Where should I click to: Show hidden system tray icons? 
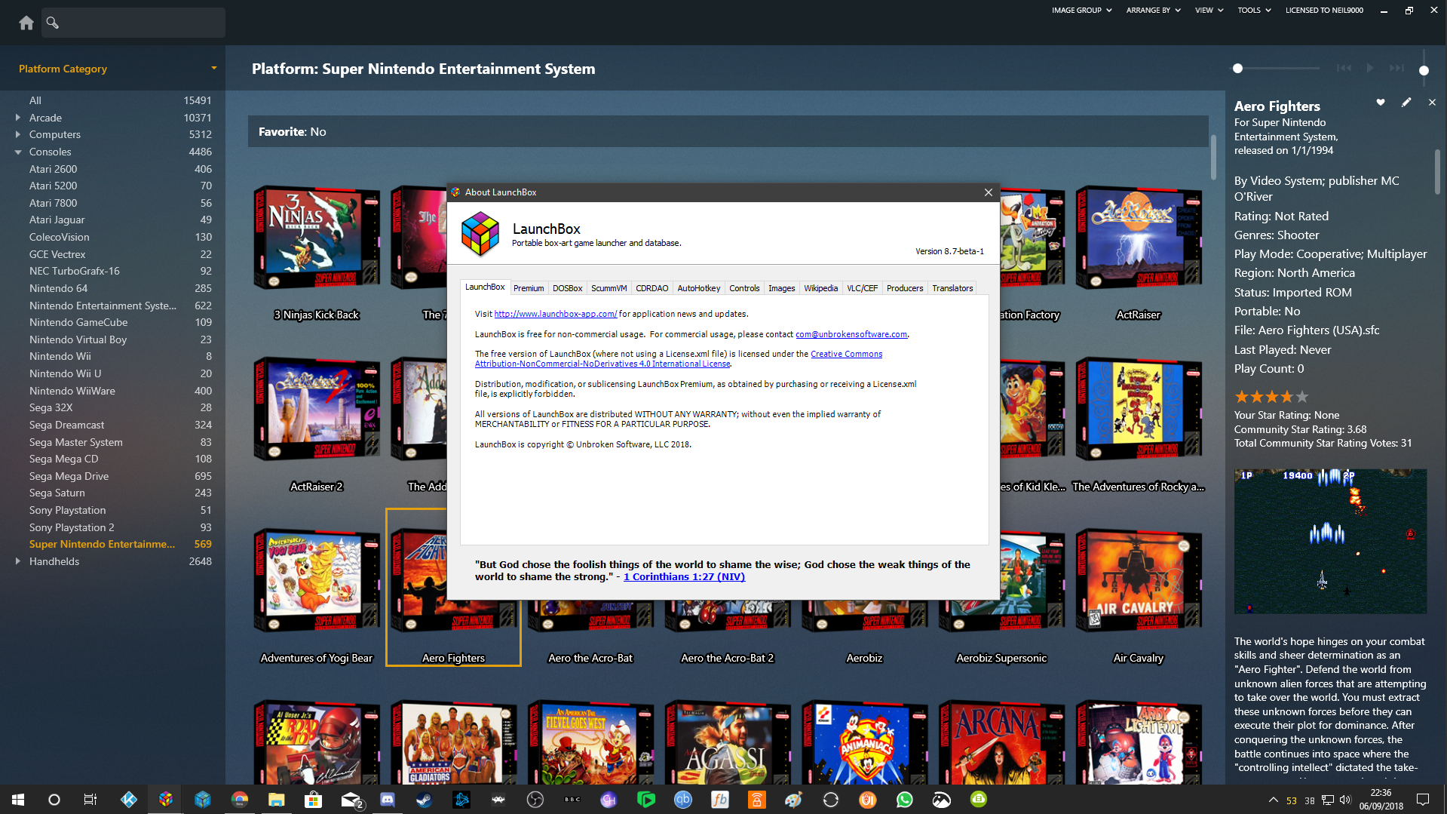coord(1273,800)
